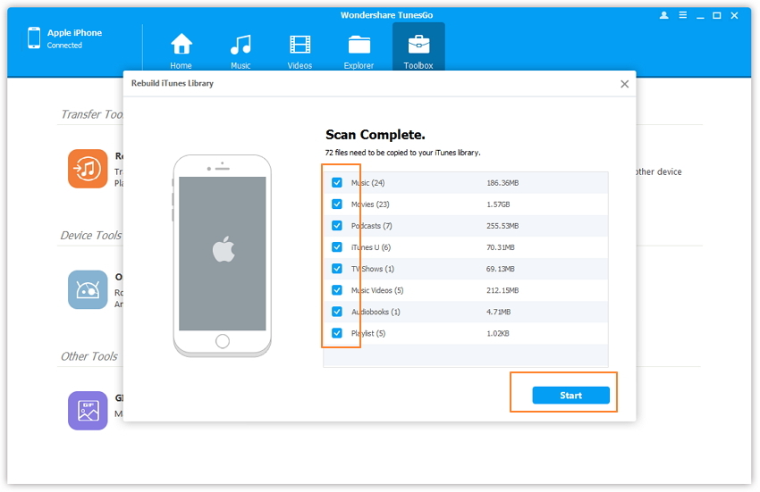The image size is (760, 492).
Task: Click the connected Apple iPhone device icon
Action: tap(34, 38)
